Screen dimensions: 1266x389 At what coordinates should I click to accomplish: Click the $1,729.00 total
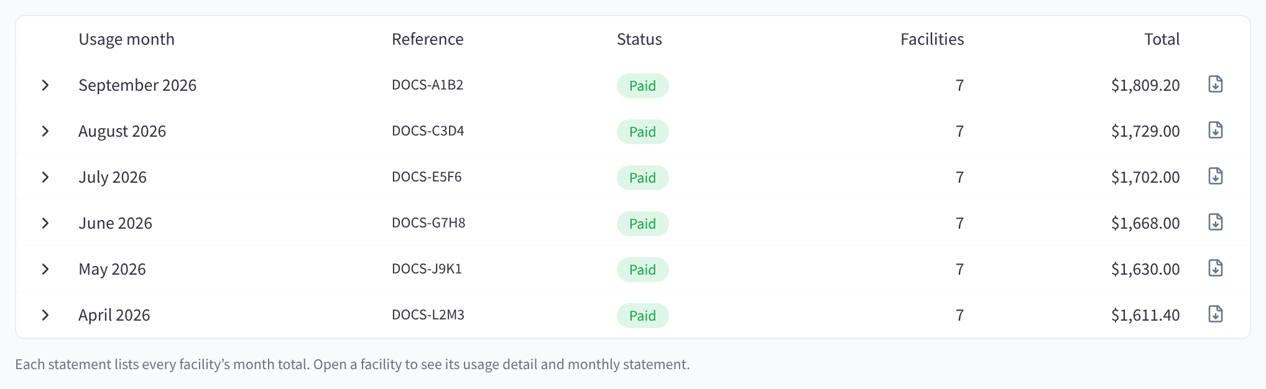(1145, 131)
